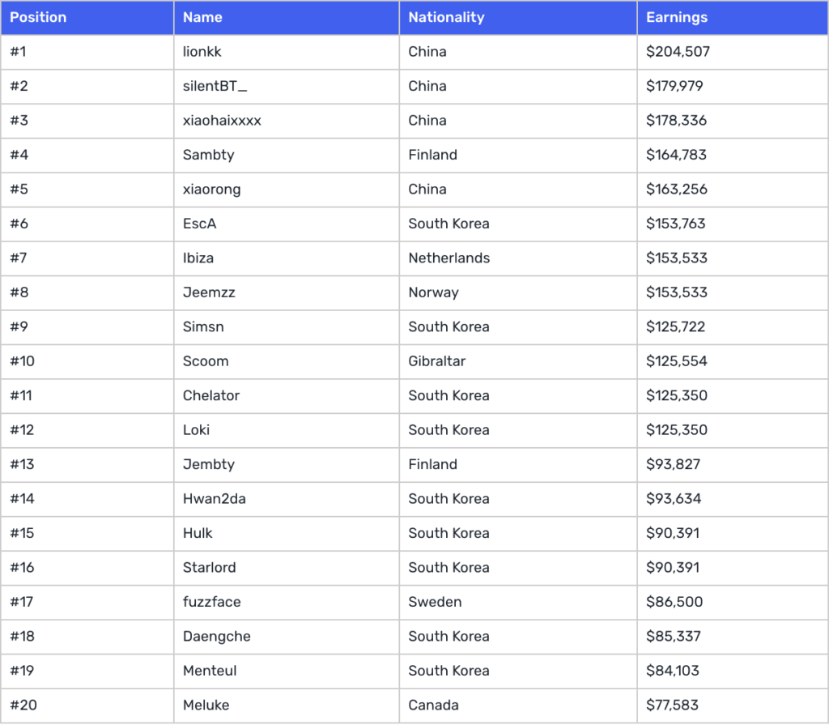Click the Name column header
The image size is (829, 725).
click(202, 17)
